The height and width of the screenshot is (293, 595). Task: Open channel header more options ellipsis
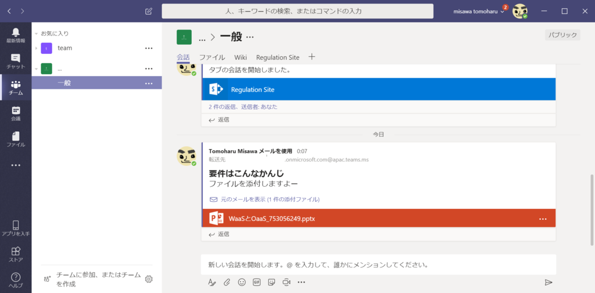(250, 37)
